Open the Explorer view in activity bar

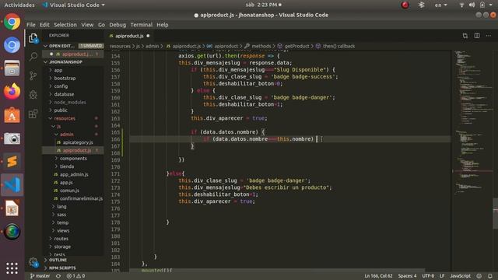point(33,38)
